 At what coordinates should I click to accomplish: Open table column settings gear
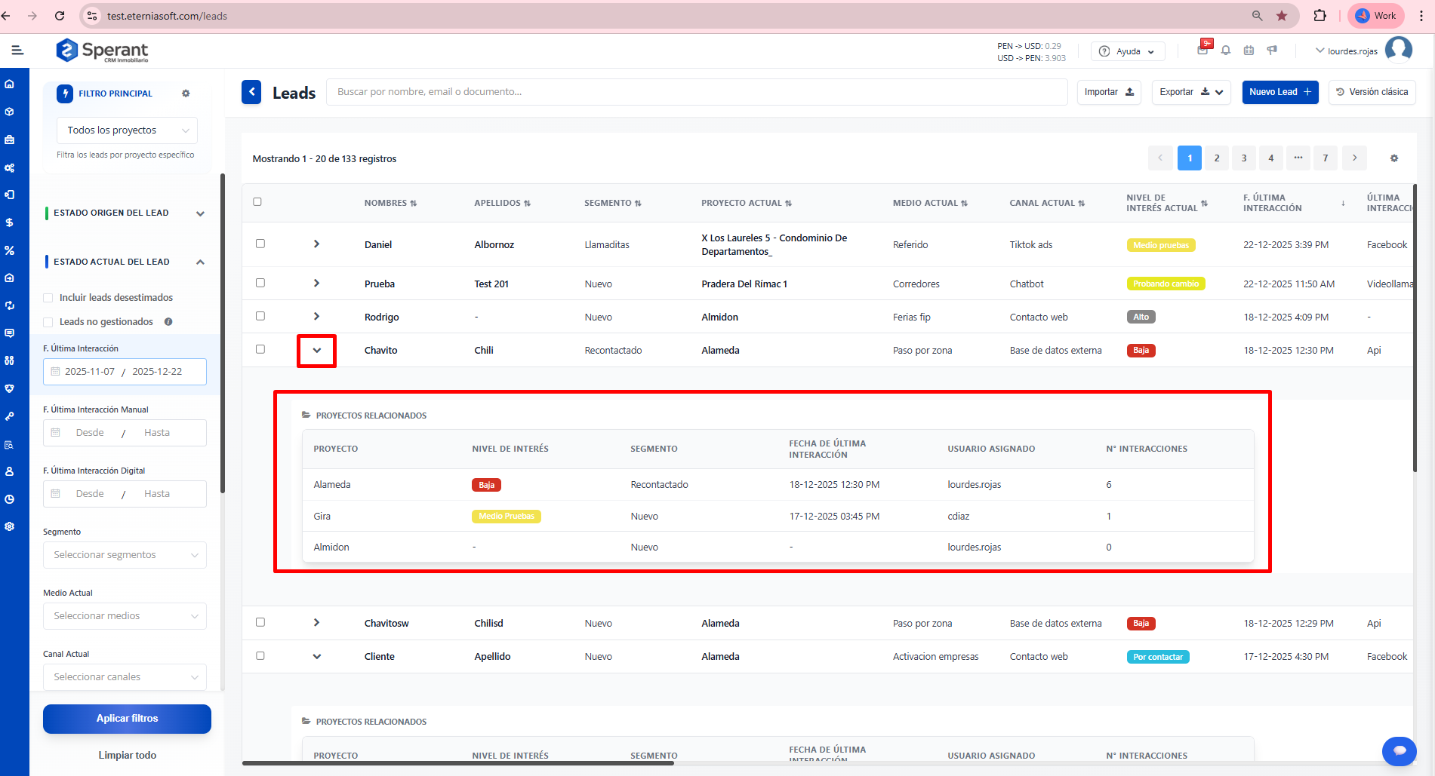pos(1394,158)
